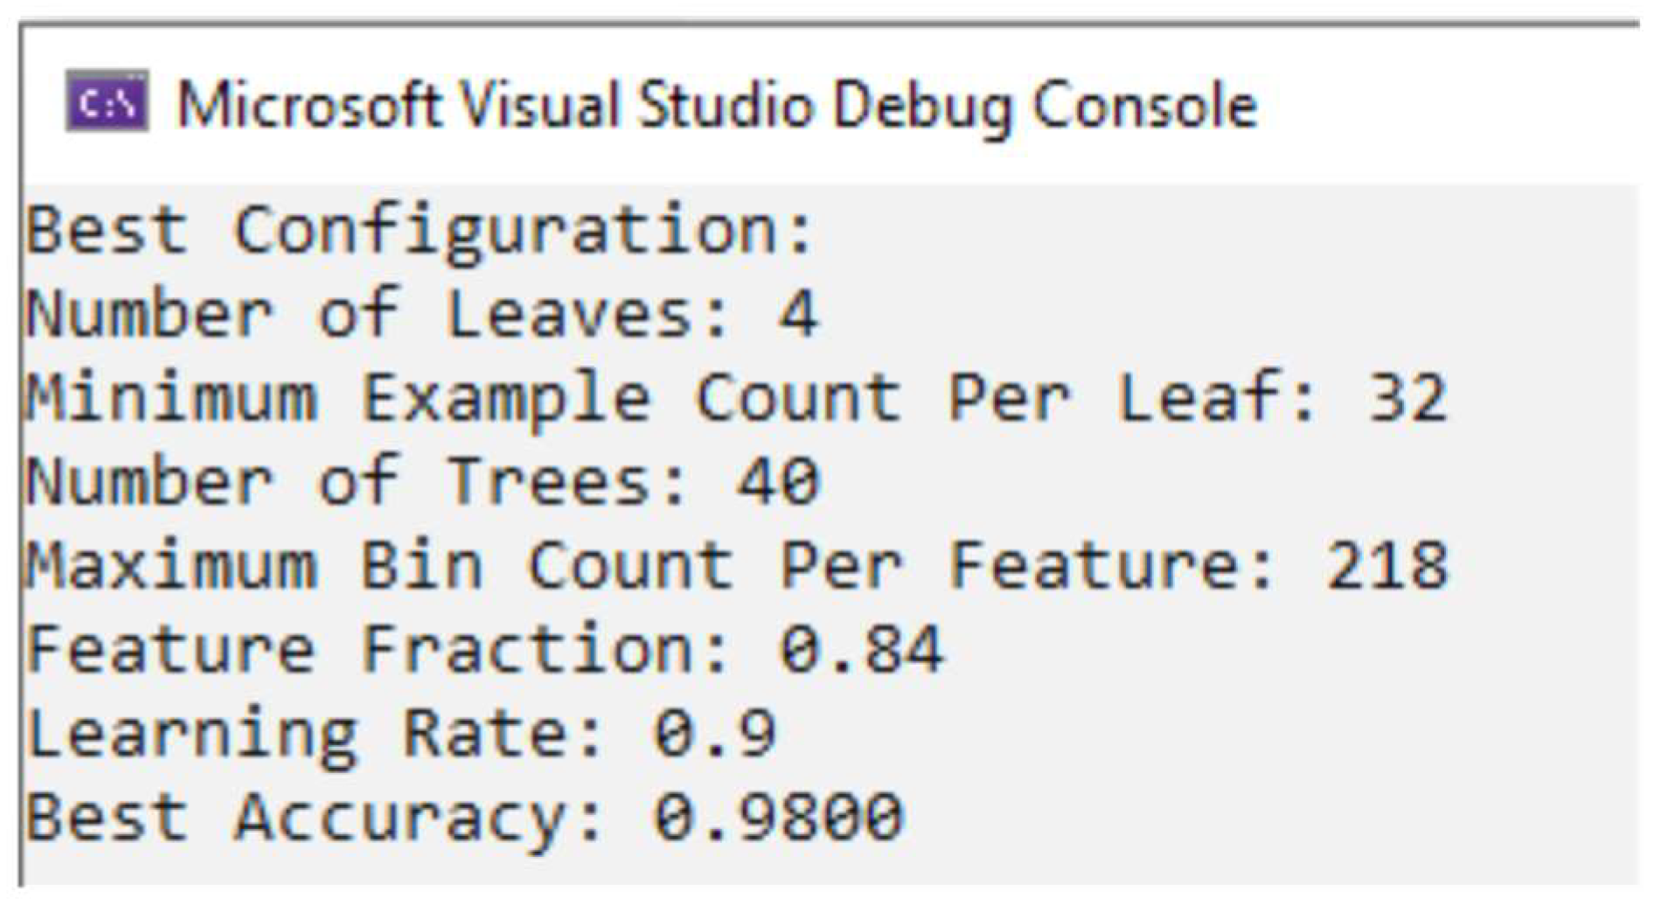The image size is (1661, 905).
Task: Click the Learning Rate label
Action: (x=315, y=734)
